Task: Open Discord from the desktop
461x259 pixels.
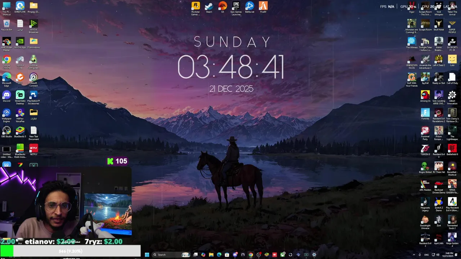Action: click(6, 96)
